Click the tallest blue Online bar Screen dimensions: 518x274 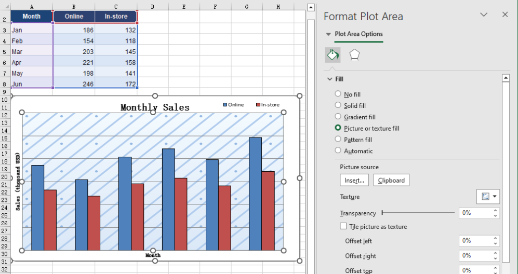pos(256,194)
